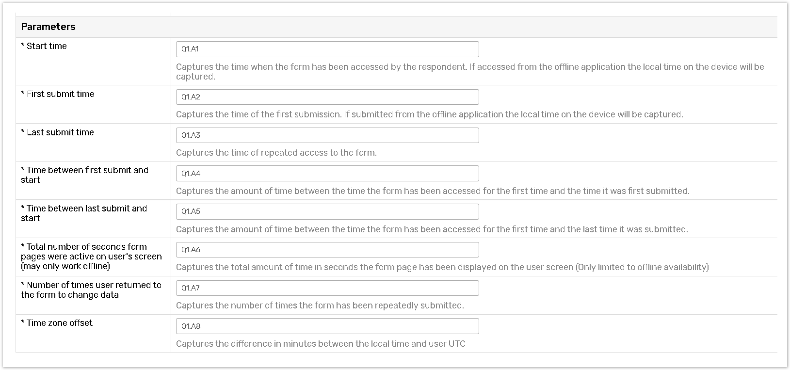Click the total seconds field Q1.A6
Viewport: 790px width, 370px height.
[x=327, y=250]
